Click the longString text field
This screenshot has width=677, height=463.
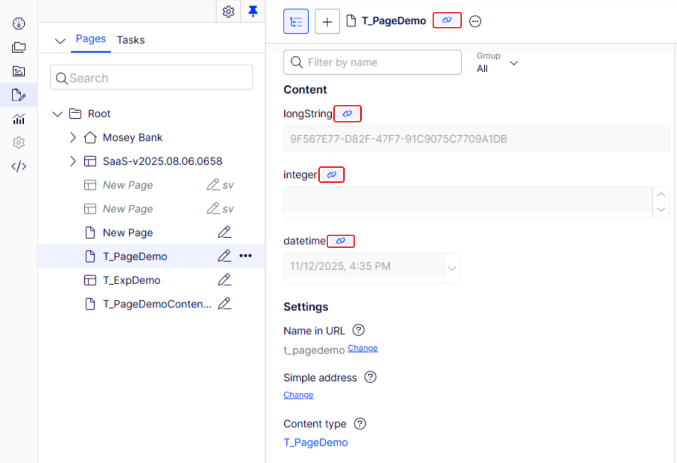pos(476,138)
